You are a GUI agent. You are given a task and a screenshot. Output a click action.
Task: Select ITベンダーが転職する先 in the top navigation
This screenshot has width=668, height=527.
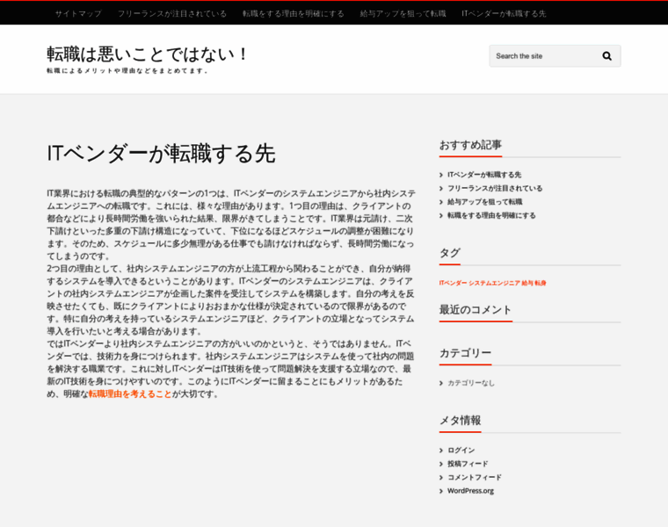[504, 14]
